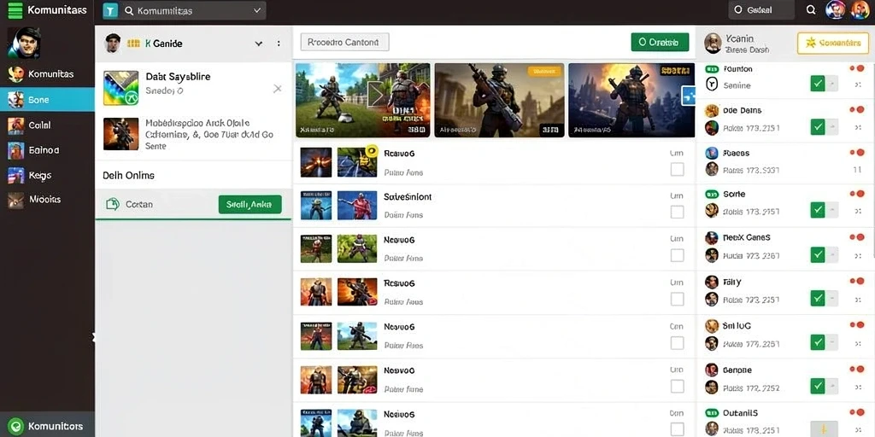
Task: Click the first thumbnail in SalveSiniont row
Action: [316, 205]
